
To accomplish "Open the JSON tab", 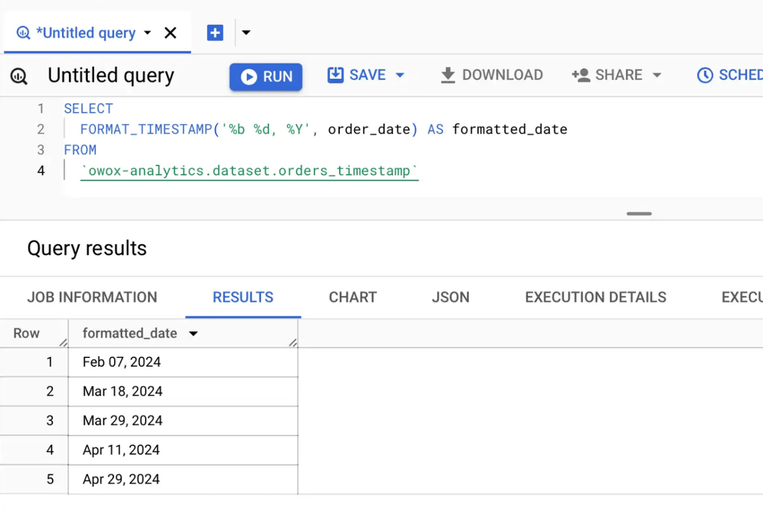I will 451,297.
